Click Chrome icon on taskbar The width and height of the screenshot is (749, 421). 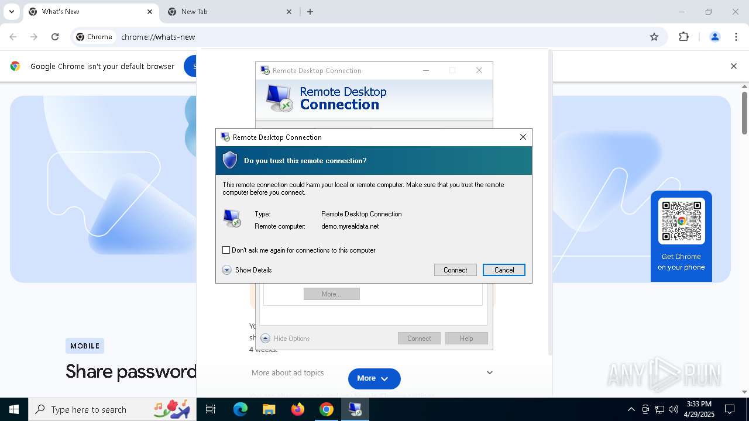coord(327,409)
